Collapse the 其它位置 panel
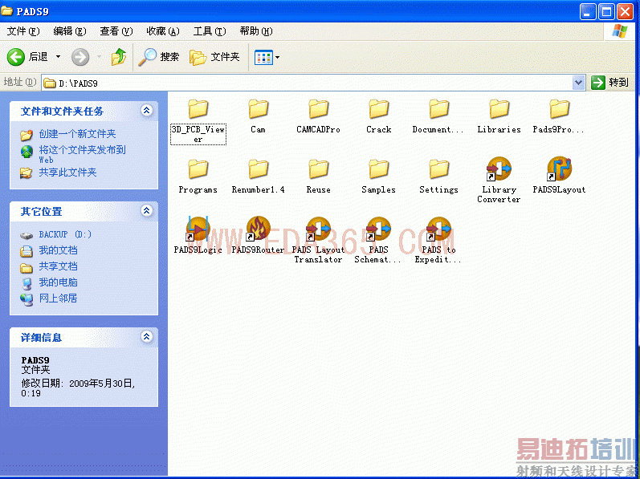Viewport: 640px width, 479px height. 146,211
